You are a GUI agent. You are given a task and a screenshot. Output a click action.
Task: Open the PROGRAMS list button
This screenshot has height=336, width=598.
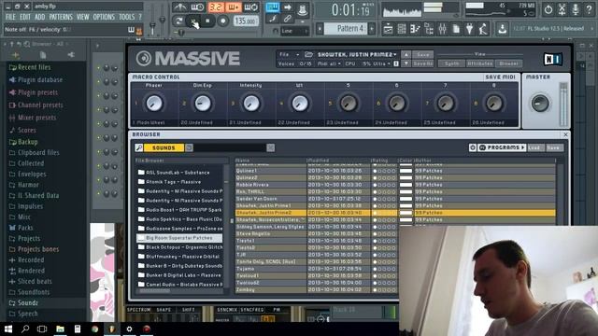502,147
